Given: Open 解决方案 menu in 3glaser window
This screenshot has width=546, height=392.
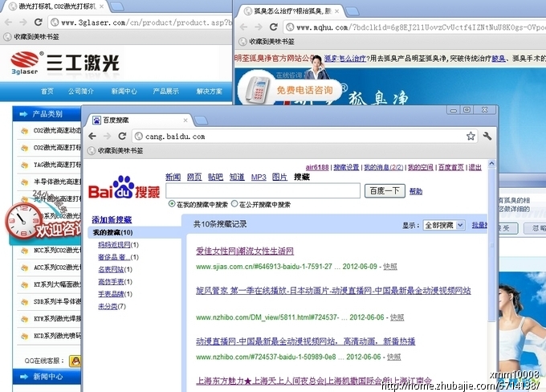Looking at the screenshot, I should [209, 92].
